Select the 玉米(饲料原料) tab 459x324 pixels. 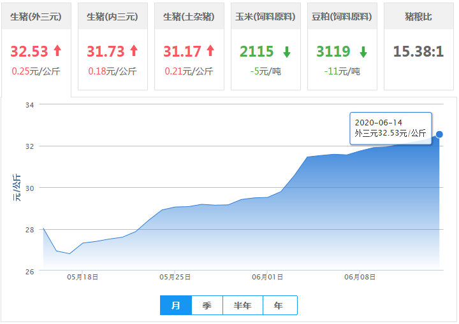click(x=265, y=17)
